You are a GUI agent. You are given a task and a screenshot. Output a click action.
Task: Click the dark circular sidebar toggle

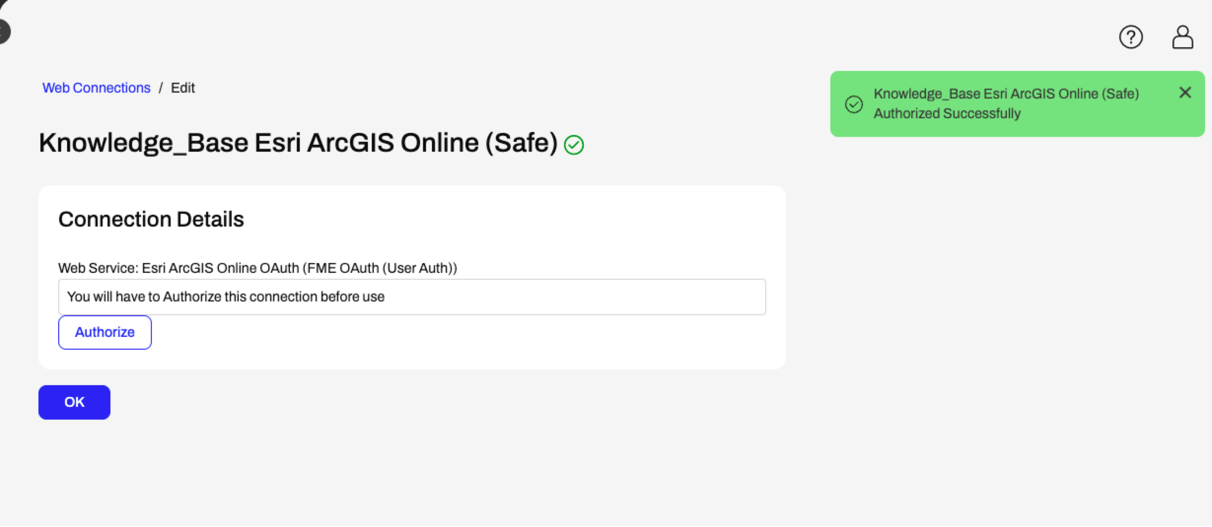[x=4, y=32]
